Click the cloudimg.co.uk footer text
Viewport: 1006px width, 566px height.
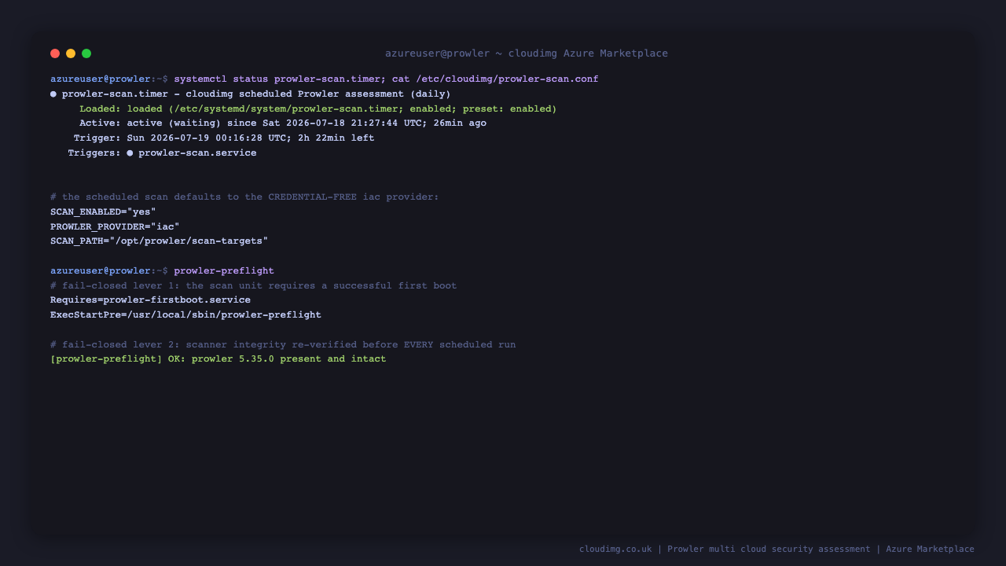click(x=615, y=549)
